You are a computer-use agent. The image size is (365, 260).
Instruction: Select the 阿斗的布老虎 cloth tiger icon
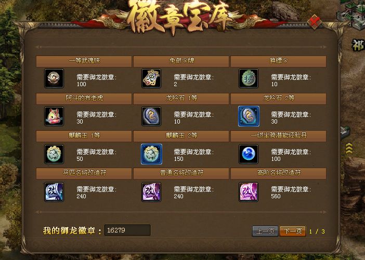(x=54, y=116)
